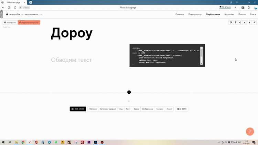Delete the block with trash icon
The width and height of the screenshot is (258, 145).
(x=235, y=22)
